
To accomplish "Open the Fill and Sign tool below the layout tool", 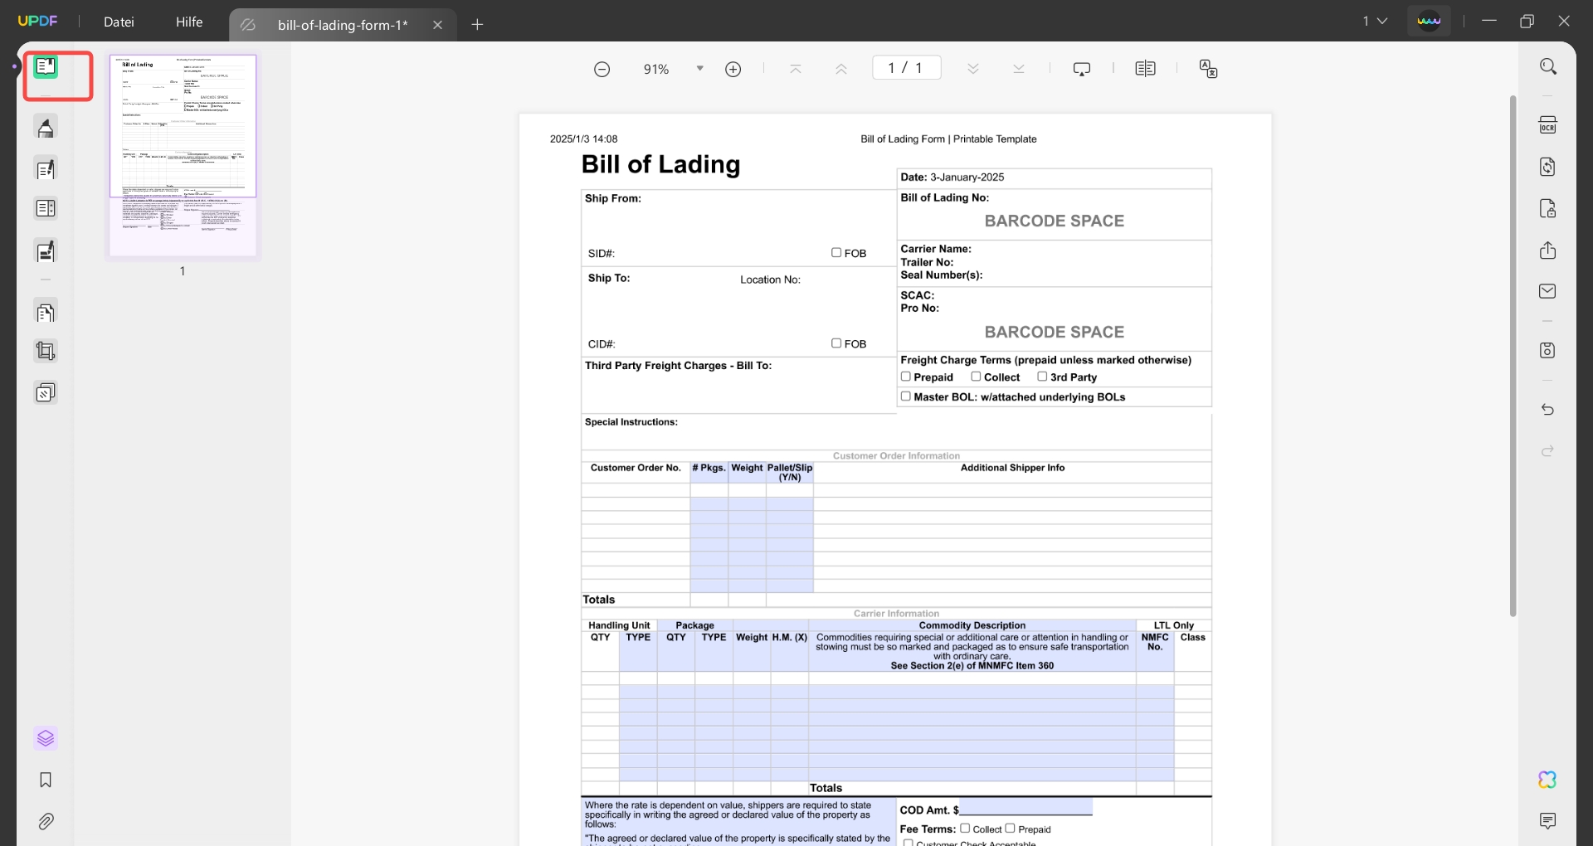I will tap(46, 250).
